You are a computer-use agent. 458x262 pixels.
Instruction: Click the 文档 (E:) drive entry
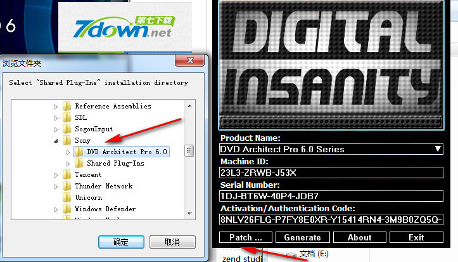[x=308, y=254]
